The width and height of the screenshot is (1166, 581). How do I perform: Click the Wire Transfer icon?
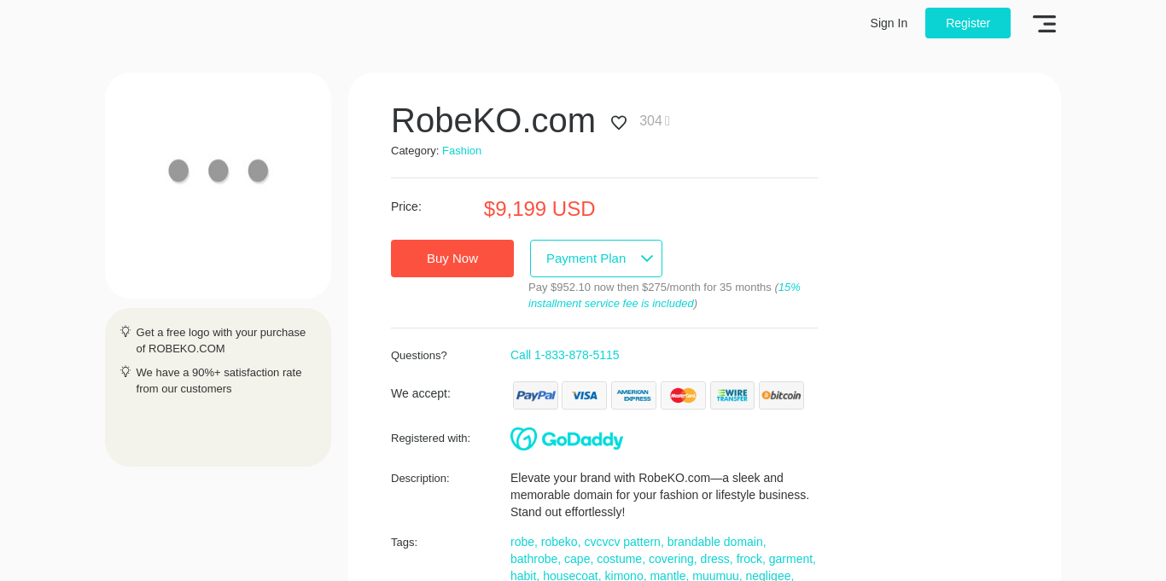732,396
